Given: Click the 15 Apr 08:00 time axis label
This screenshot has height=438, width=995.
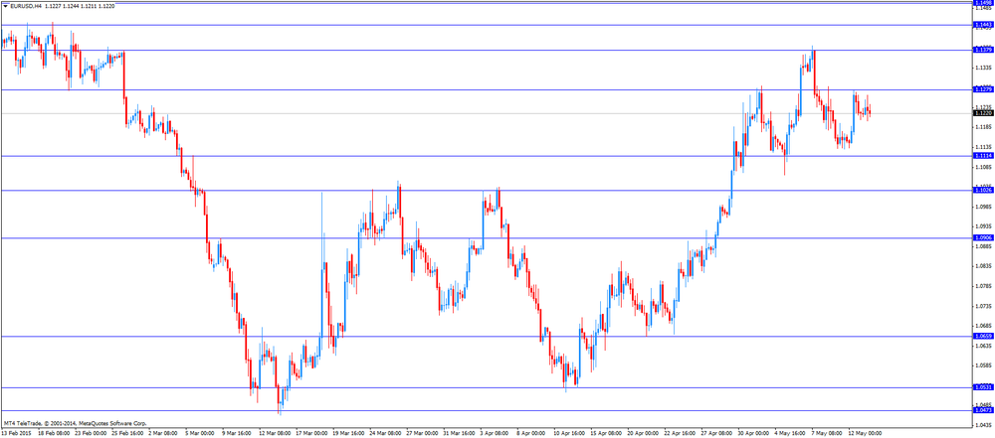Looking at the screenshot, I should (x=606, y=434).
